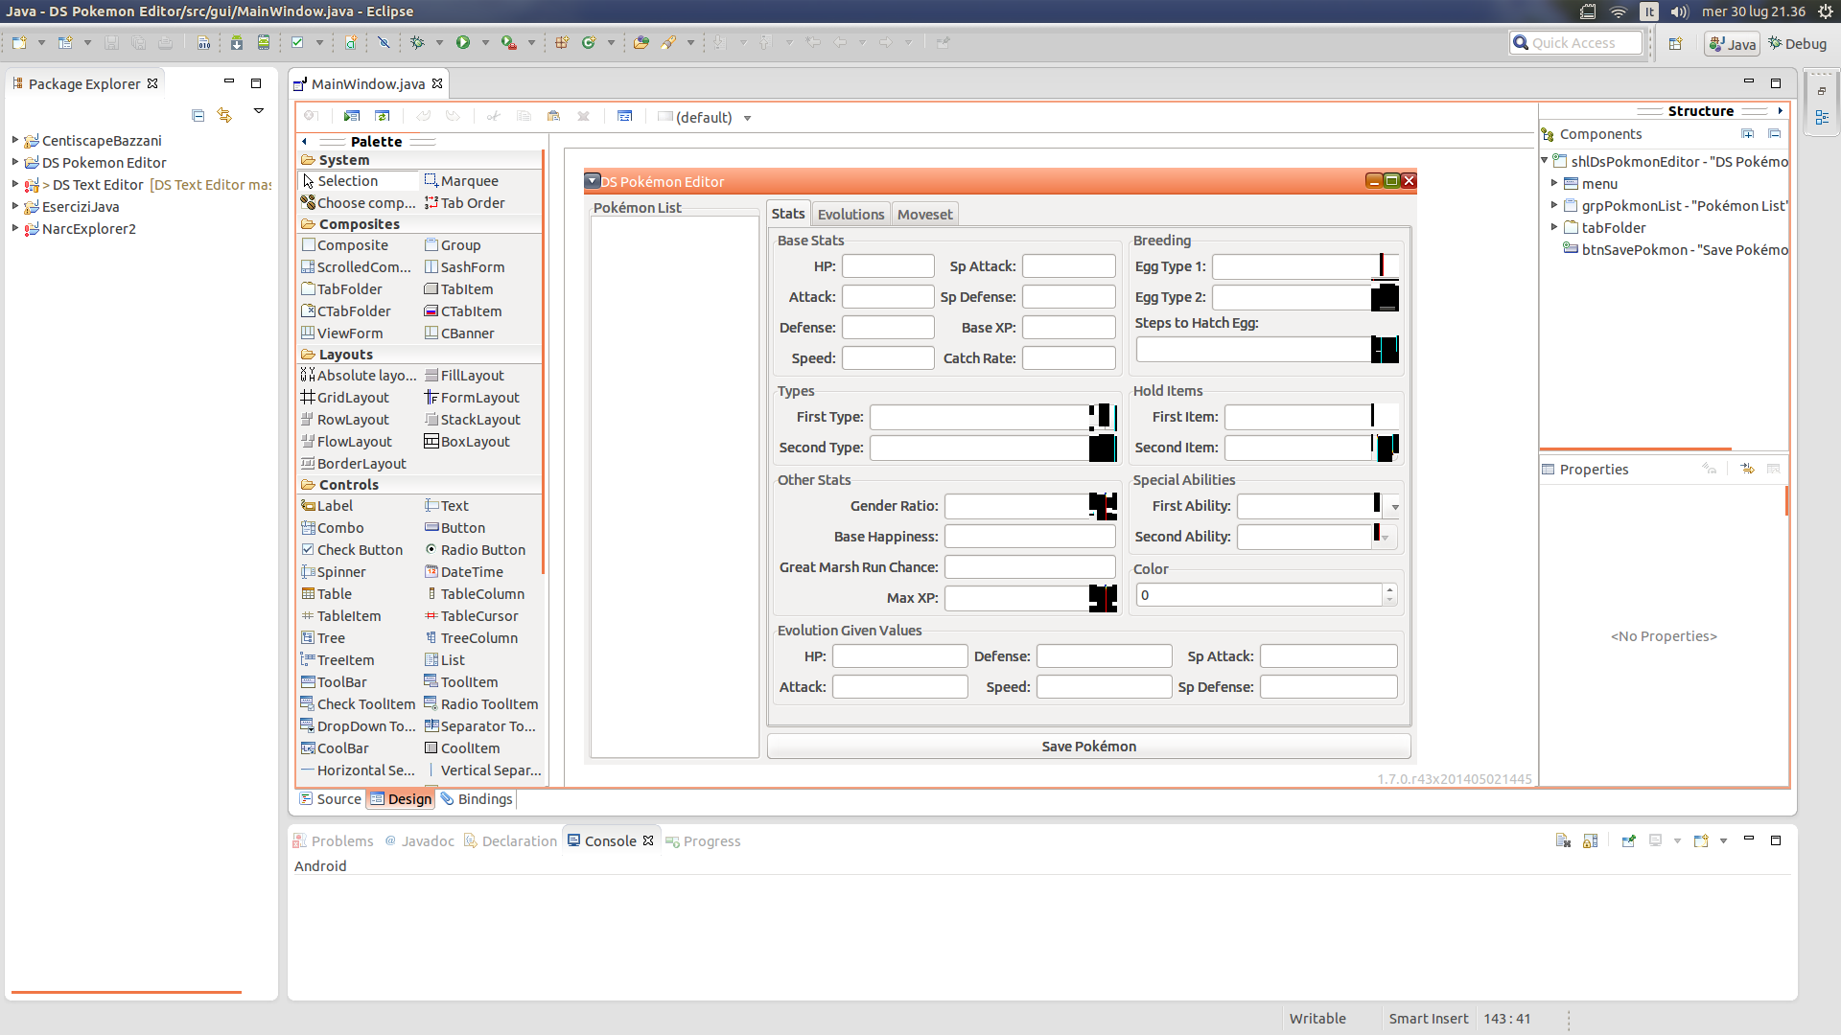The width and height of the screenshot is (1841, 1035).
Task: Select Check Button control in Palette
Action: pyautogui.click(x=352, y=550)
